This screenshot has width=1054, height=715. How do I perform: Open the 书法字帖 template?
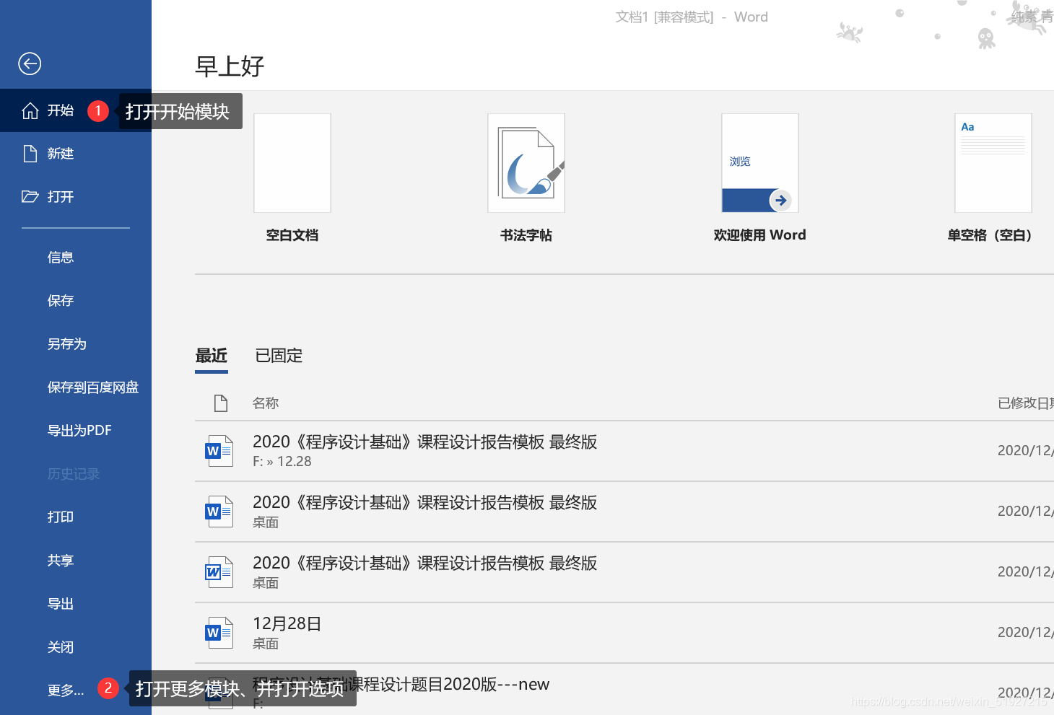526,163
